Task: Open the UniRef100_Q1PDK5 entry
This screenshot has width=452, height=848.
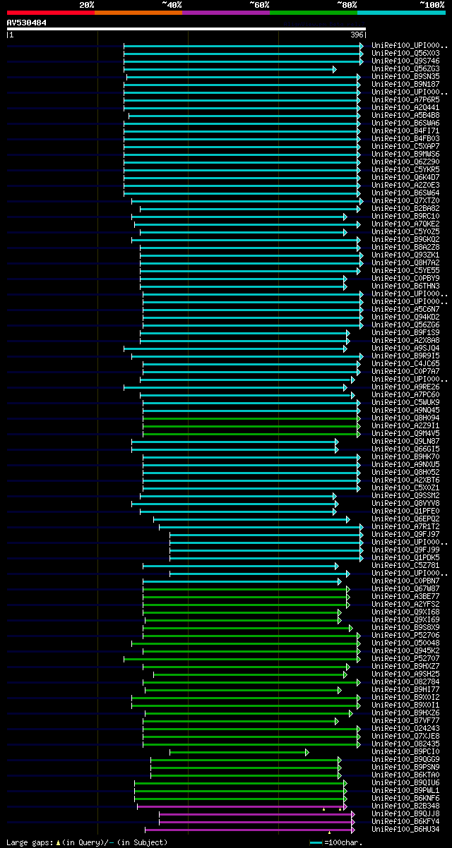Action: click(x=405, y=557)
